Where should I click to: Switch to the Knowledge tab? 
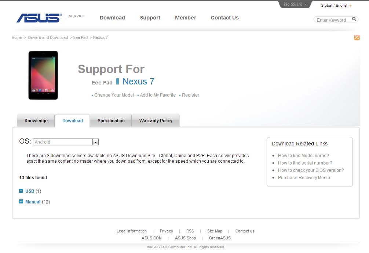tap(36, 120)
